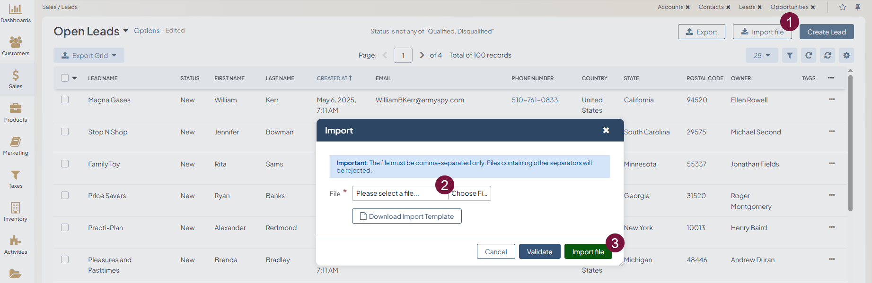Image resolution: width=872 pixels, height=283 pixels.
Task: Check the Family Toy lead checkbox
Action: pos(65,164)
